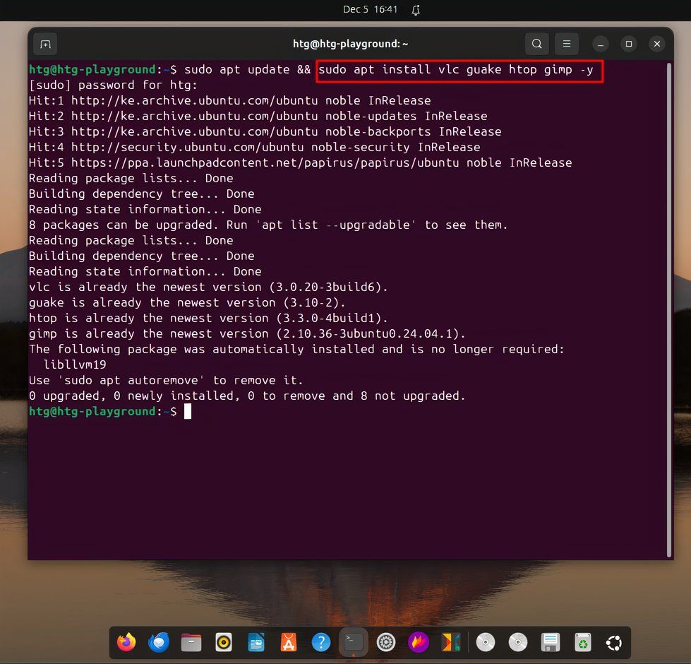691x664 pixels.
Task: Open the Help application
Action: tap(320, 643)
